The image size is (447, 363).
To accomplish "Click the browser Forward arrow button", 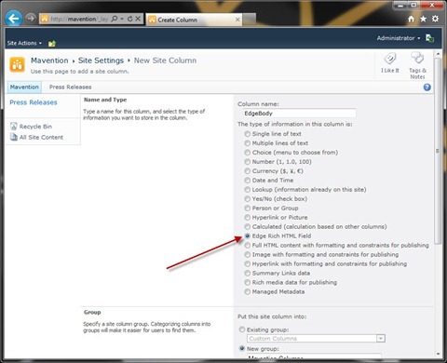I will click(30, 19).
